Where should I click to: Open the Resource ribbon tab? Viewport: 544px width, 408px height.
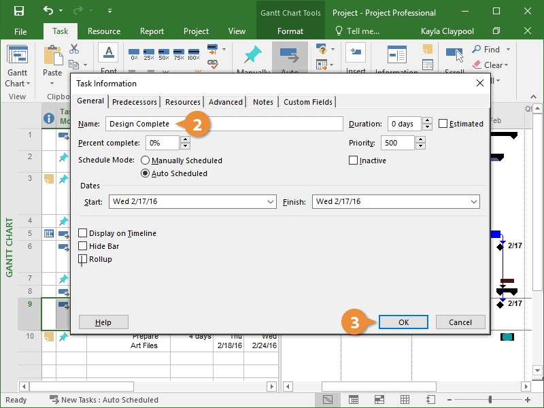(x=104, y=31)
